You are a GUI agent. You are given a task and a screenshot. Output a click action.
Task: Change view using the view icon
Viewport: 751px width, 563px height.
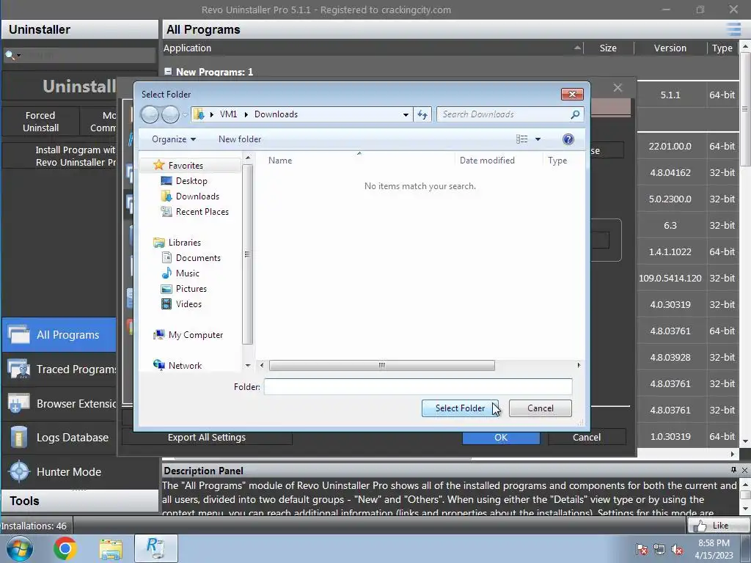click(x=522, y=139)
